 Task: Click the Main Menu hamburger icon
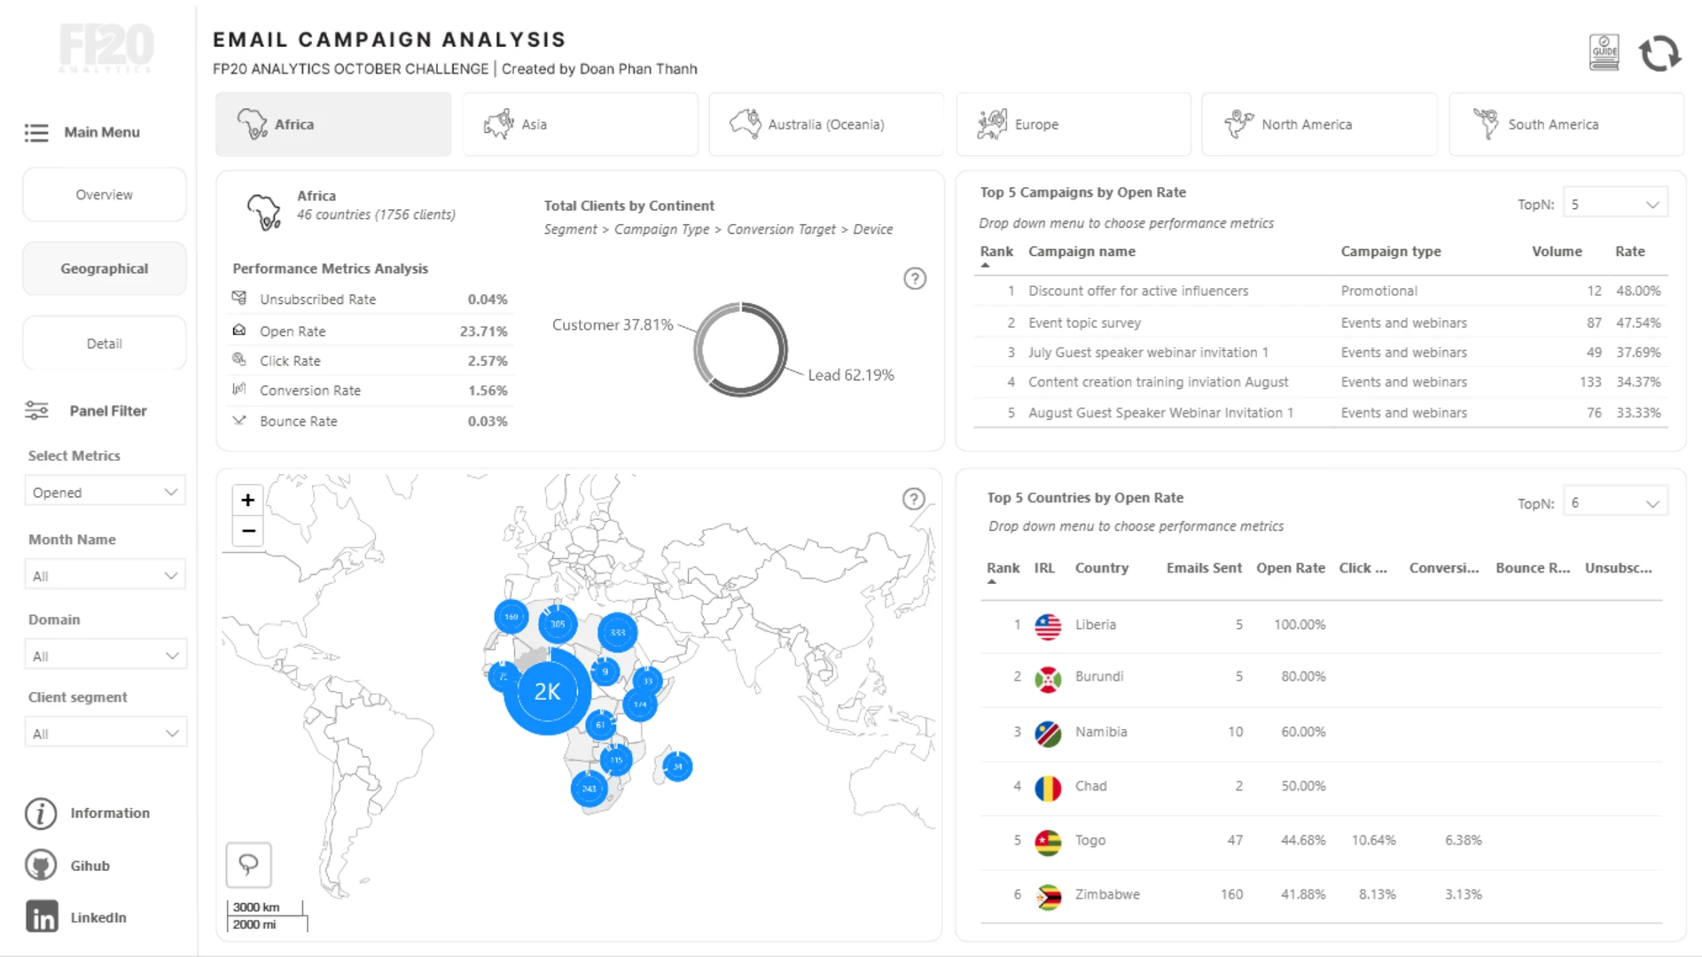(x=36, y=133)
